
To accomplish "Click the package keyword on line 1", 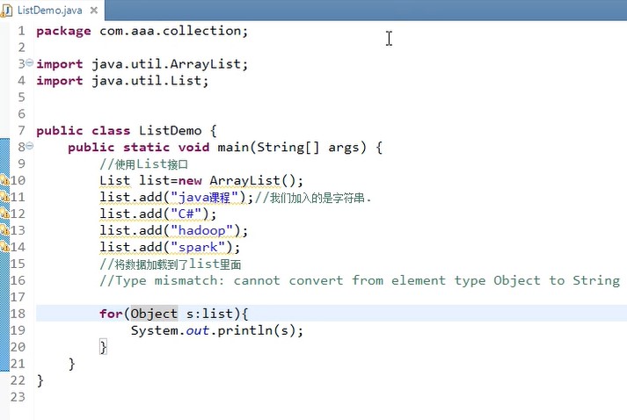I will click(x=63, y=31).
